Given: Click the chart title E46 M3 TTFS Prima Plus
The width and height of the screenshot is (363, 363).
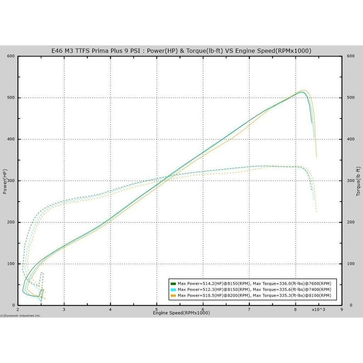Looking at the screenshot, I should click(x=181, y=50).
